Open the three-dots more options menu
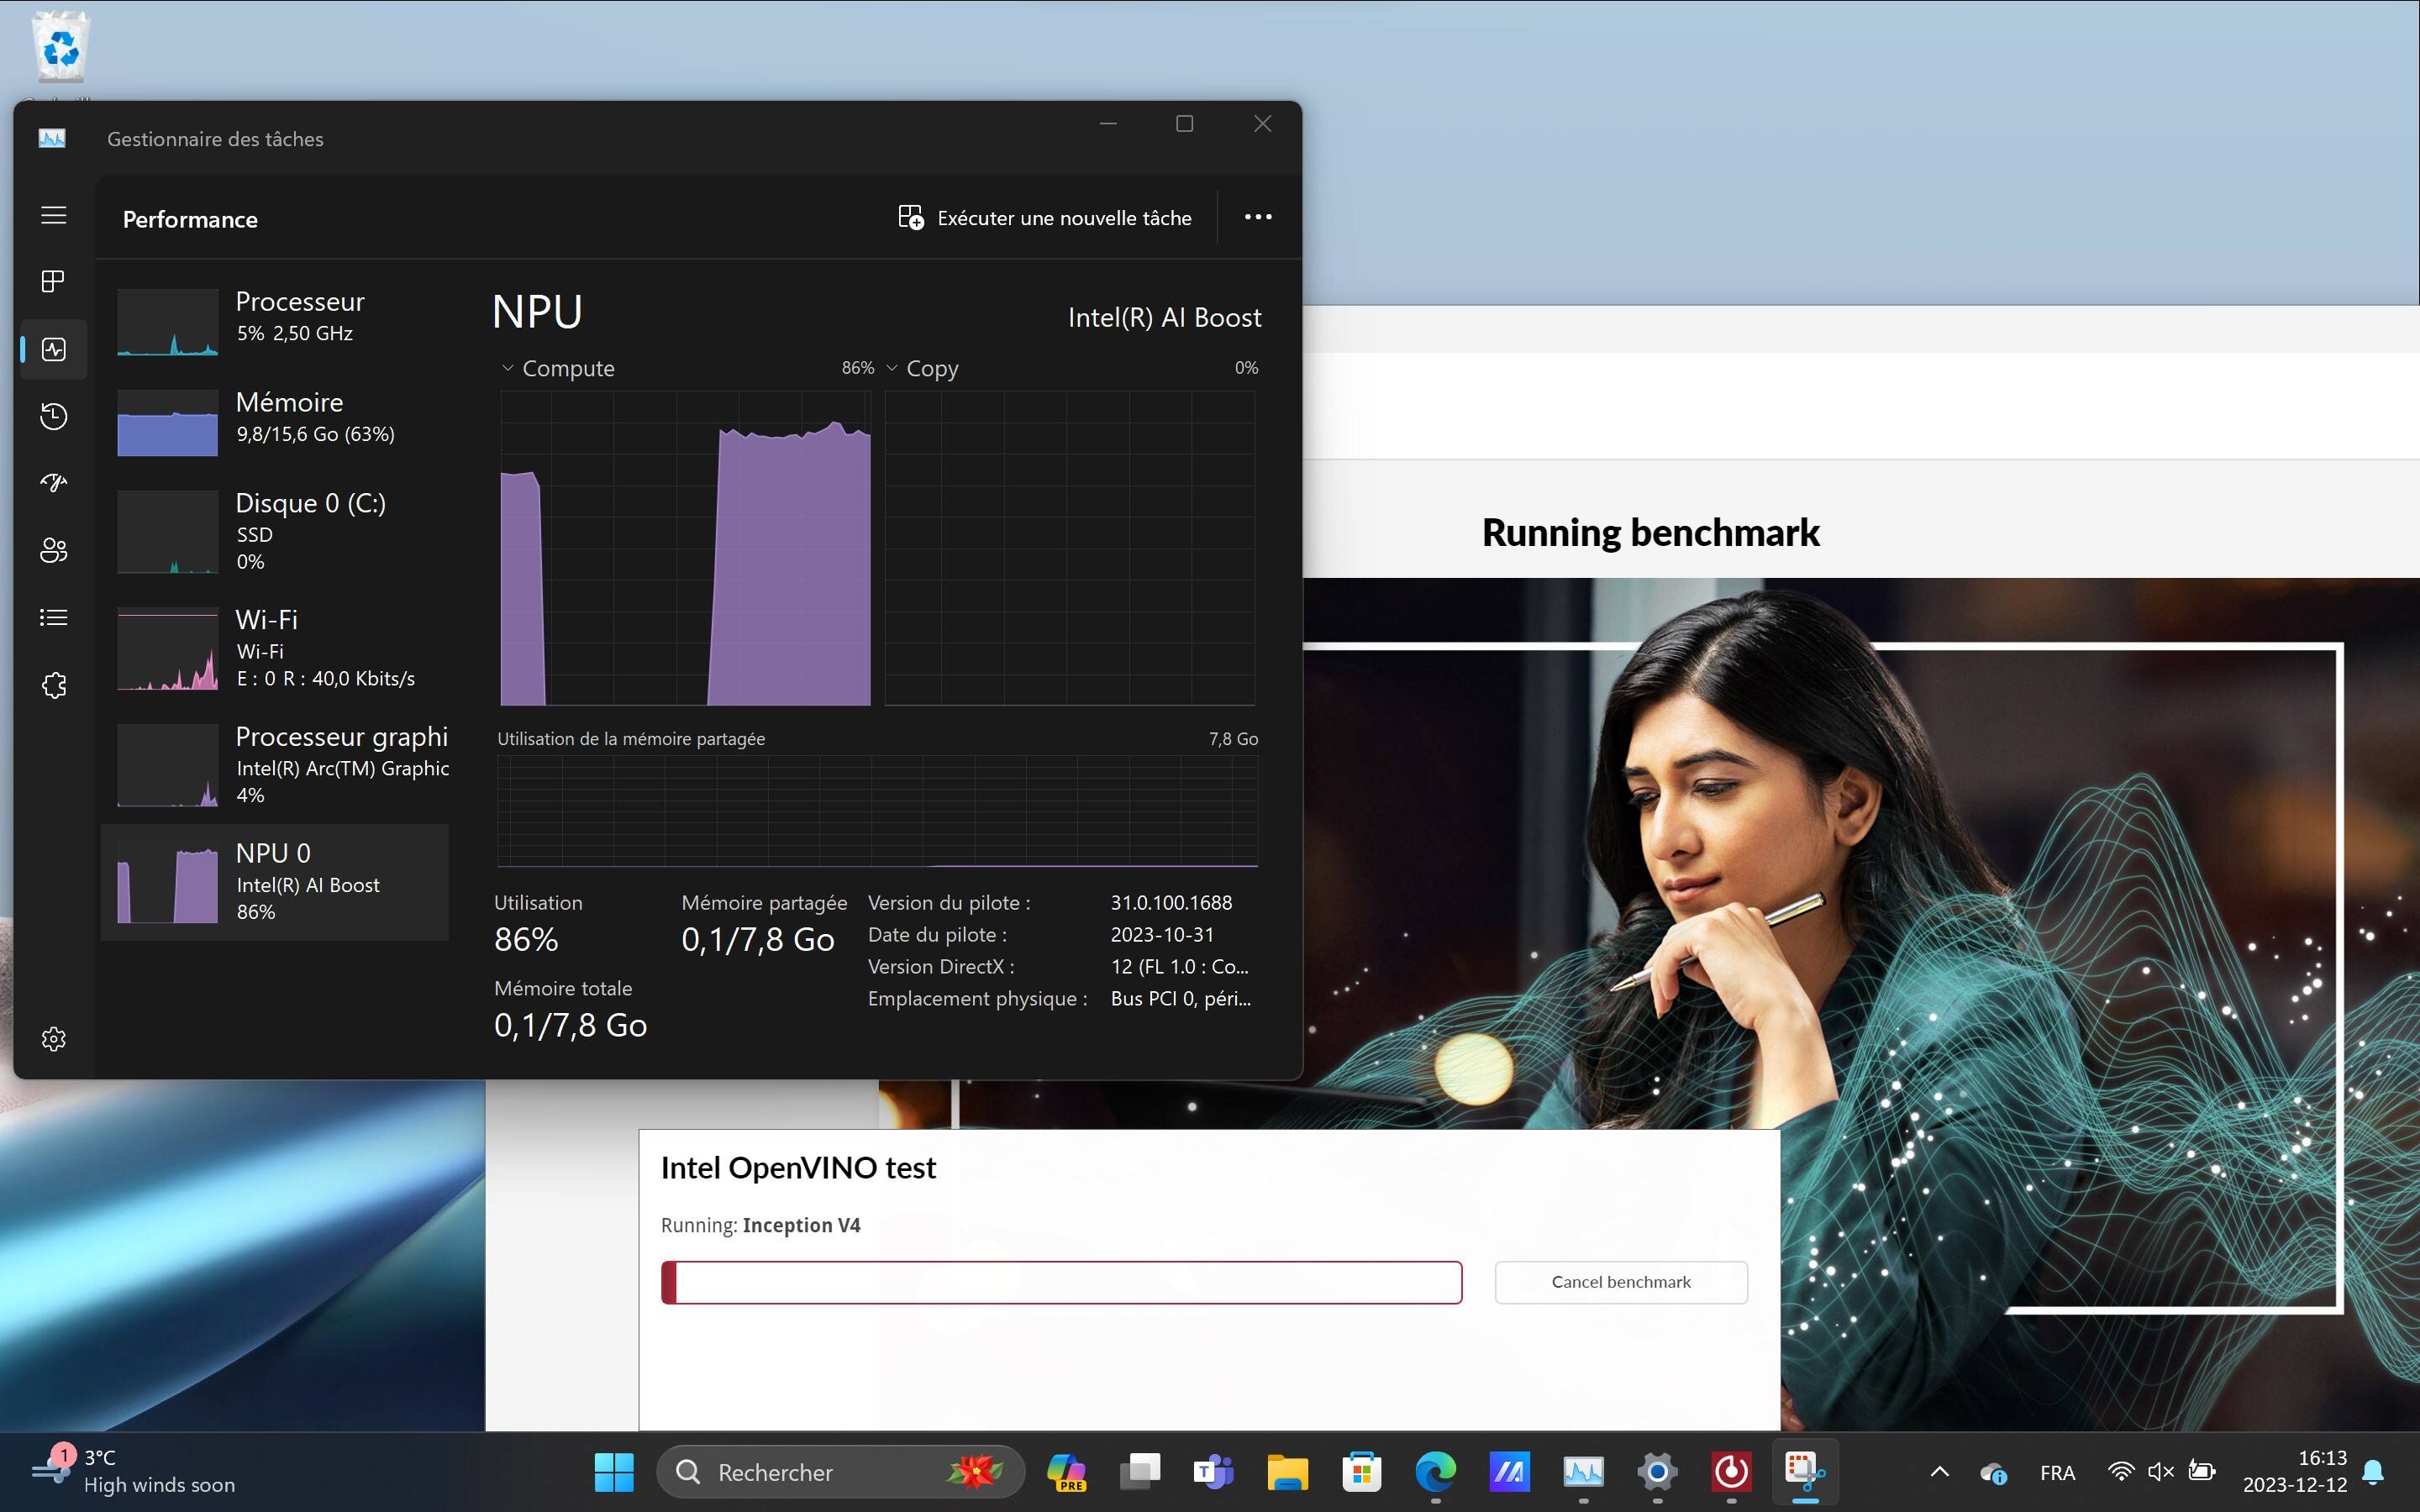This screenshot has height=1512, width=2420. point(1257,217)
